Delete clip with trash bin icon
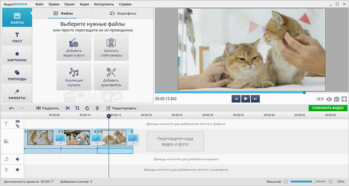 coord(97,108)
